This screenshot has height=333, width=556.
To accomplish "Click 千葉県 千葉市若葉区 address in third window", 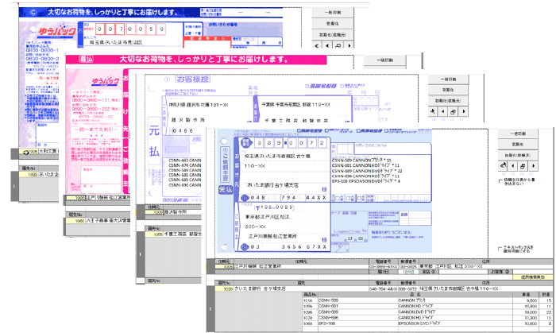I will [296, 105].
